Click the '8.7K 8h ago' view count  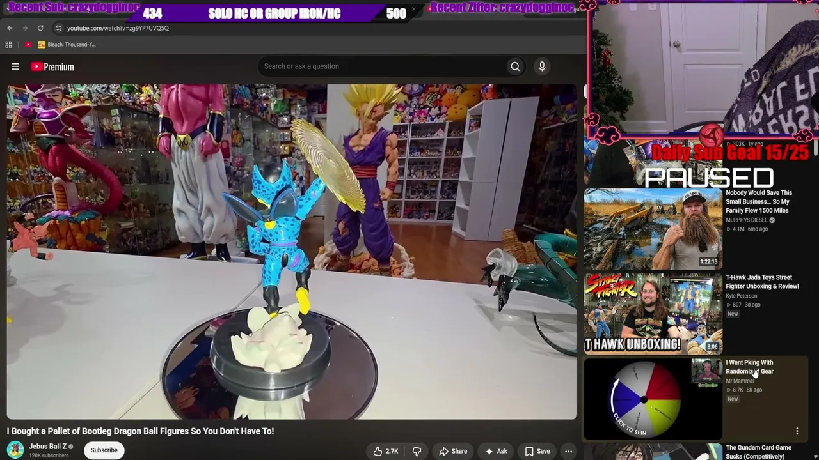(x=744, y=390)
